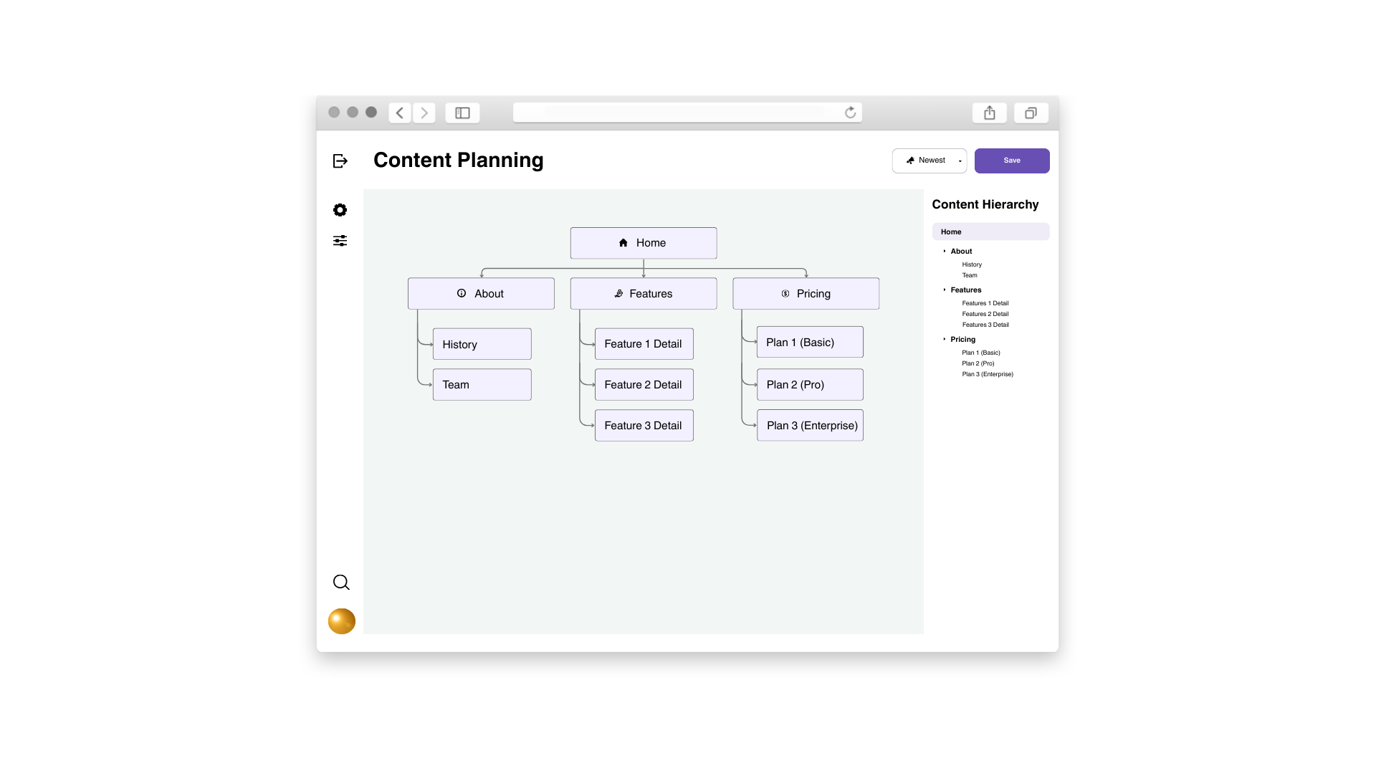Click the Save button
This screenshot has width=1376, height=774.
1012,161
